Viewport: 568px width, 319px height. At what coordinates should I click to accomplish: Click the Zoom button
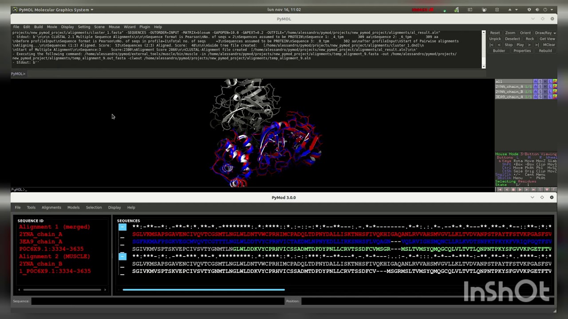pyautogui.click(x=510, y=33)
